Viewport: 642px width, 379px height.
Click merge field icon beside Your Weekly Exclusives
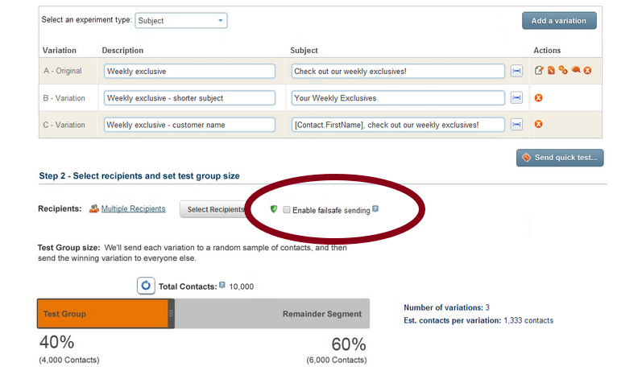tap(516, 97)
